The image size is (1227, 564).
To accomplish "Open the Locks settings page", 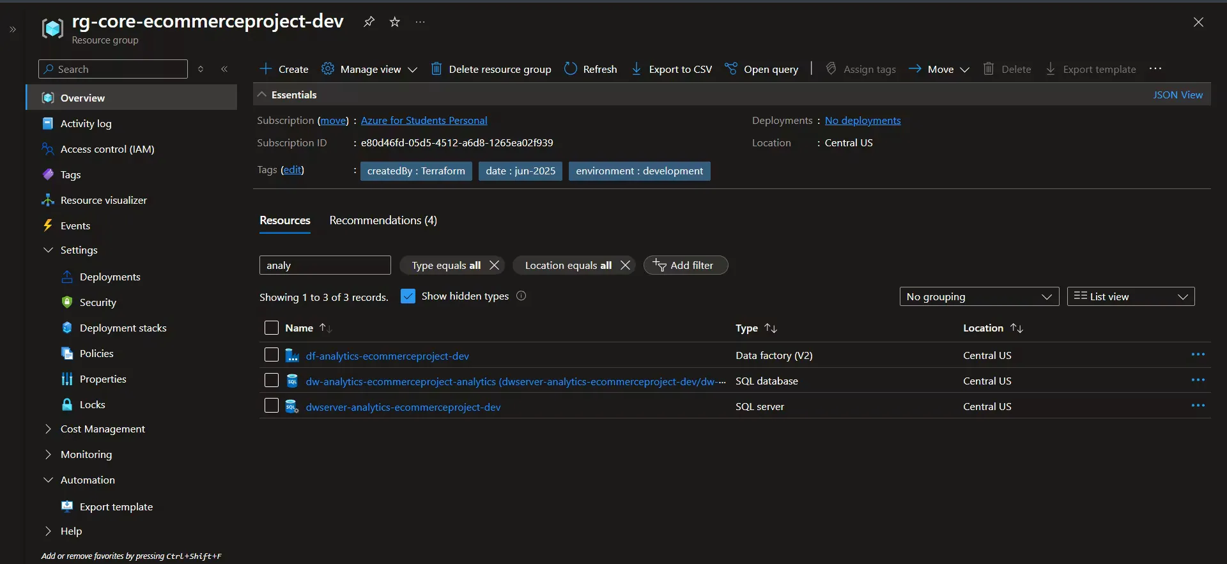I will (92, 404).
